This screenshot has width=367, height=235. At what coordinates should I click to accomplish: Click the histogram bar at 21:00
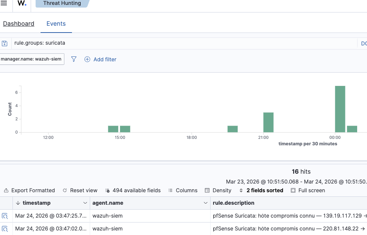(x=268, y=123)
